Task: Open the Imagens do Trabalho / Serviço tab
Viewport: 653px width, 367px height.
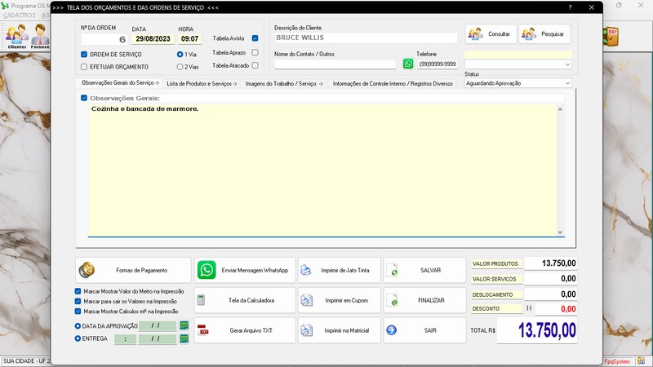Action: point(284,83)
